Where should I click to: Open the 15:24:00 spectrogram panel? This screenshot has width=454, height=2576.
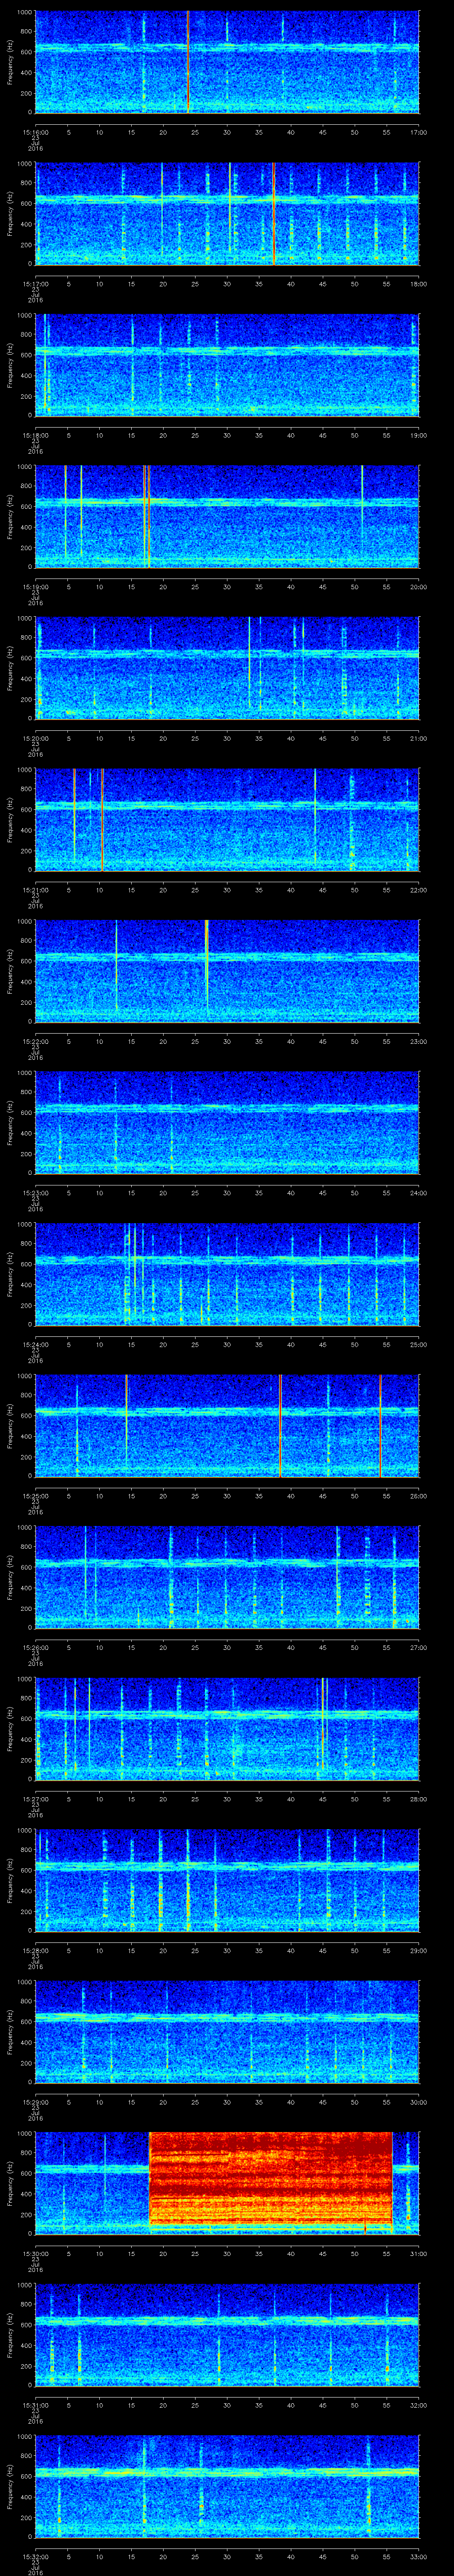pyautogui.click(x=227, y=1274)
